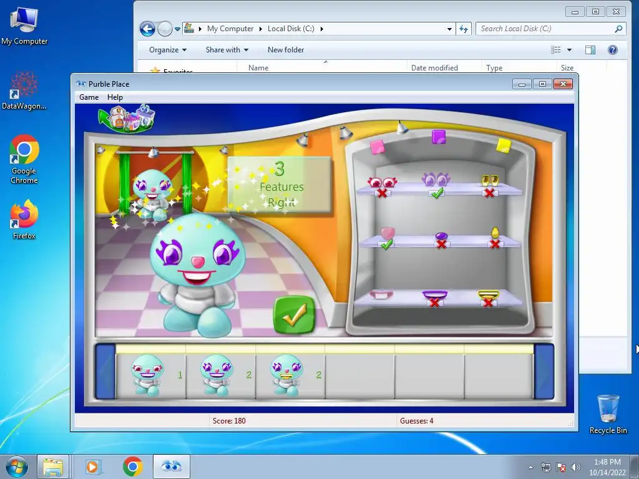Click the right blue scroll button in guess history
The image size is (639, 479).
(544, 372)
